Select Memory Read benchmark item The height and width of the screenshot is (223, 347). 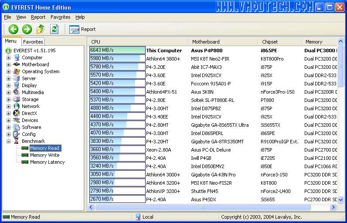point(45,148)
